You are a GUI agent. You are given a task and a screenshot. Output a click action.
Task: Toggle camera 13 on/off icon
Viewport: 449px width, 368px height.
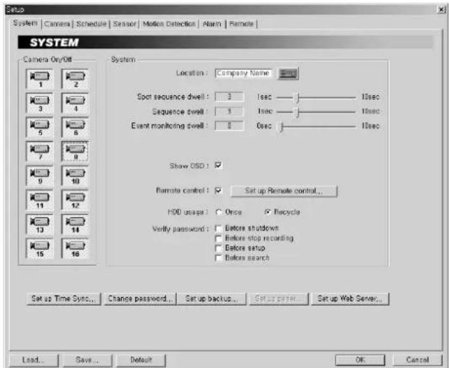(x=40, y=224)
